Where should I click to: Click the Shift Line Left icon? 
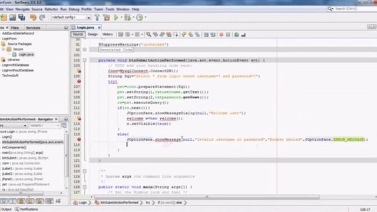pos(206,35)
